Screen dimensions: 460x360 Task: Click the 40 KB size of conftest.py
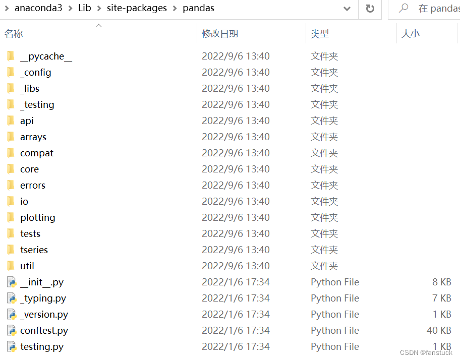pyautogui.click(x=439, y=330)
